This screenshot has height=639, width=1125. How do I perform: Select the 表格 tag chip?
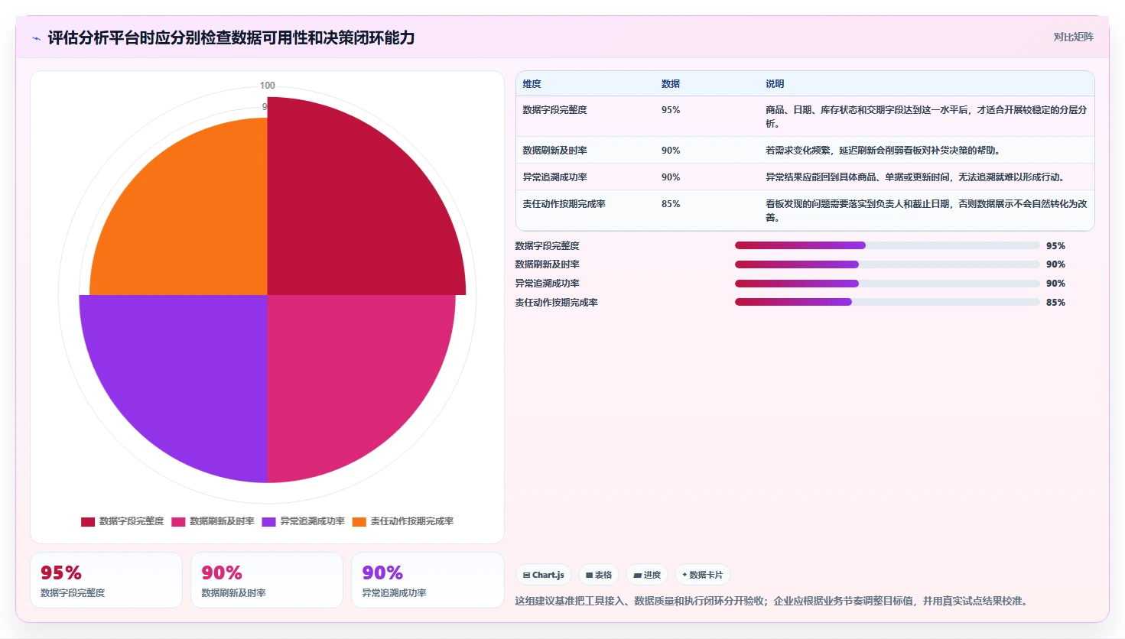[599, 575]
